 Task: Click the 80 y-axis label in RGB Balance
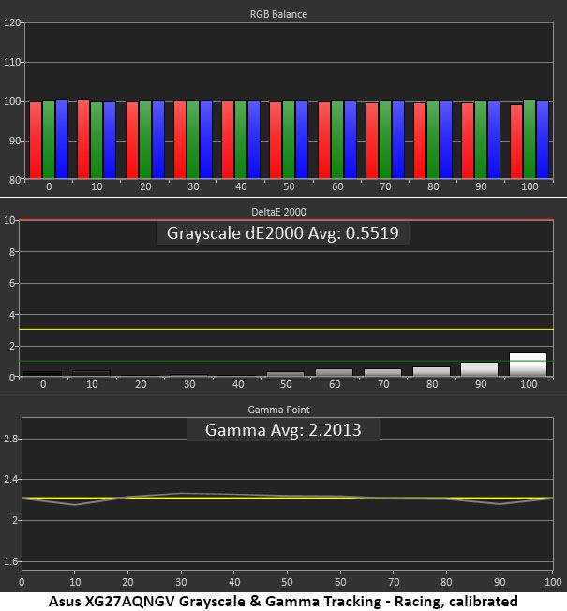click(x=14, y=180)
